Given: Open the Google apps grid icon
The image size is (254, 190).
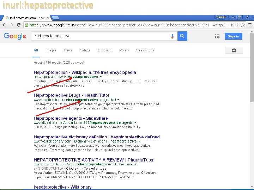Looking at the screenshot, I should 217,36.
